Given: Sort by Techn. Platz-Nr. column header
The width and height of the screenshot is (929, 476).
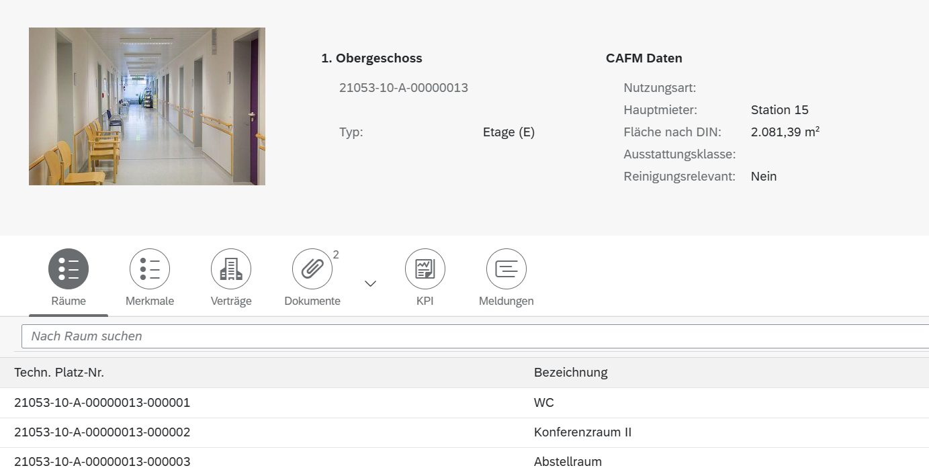Looking at the screenshot, I should tap(59, 373).
